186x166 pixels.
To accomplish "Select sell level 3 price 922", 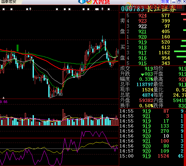I will pos(142,26).
